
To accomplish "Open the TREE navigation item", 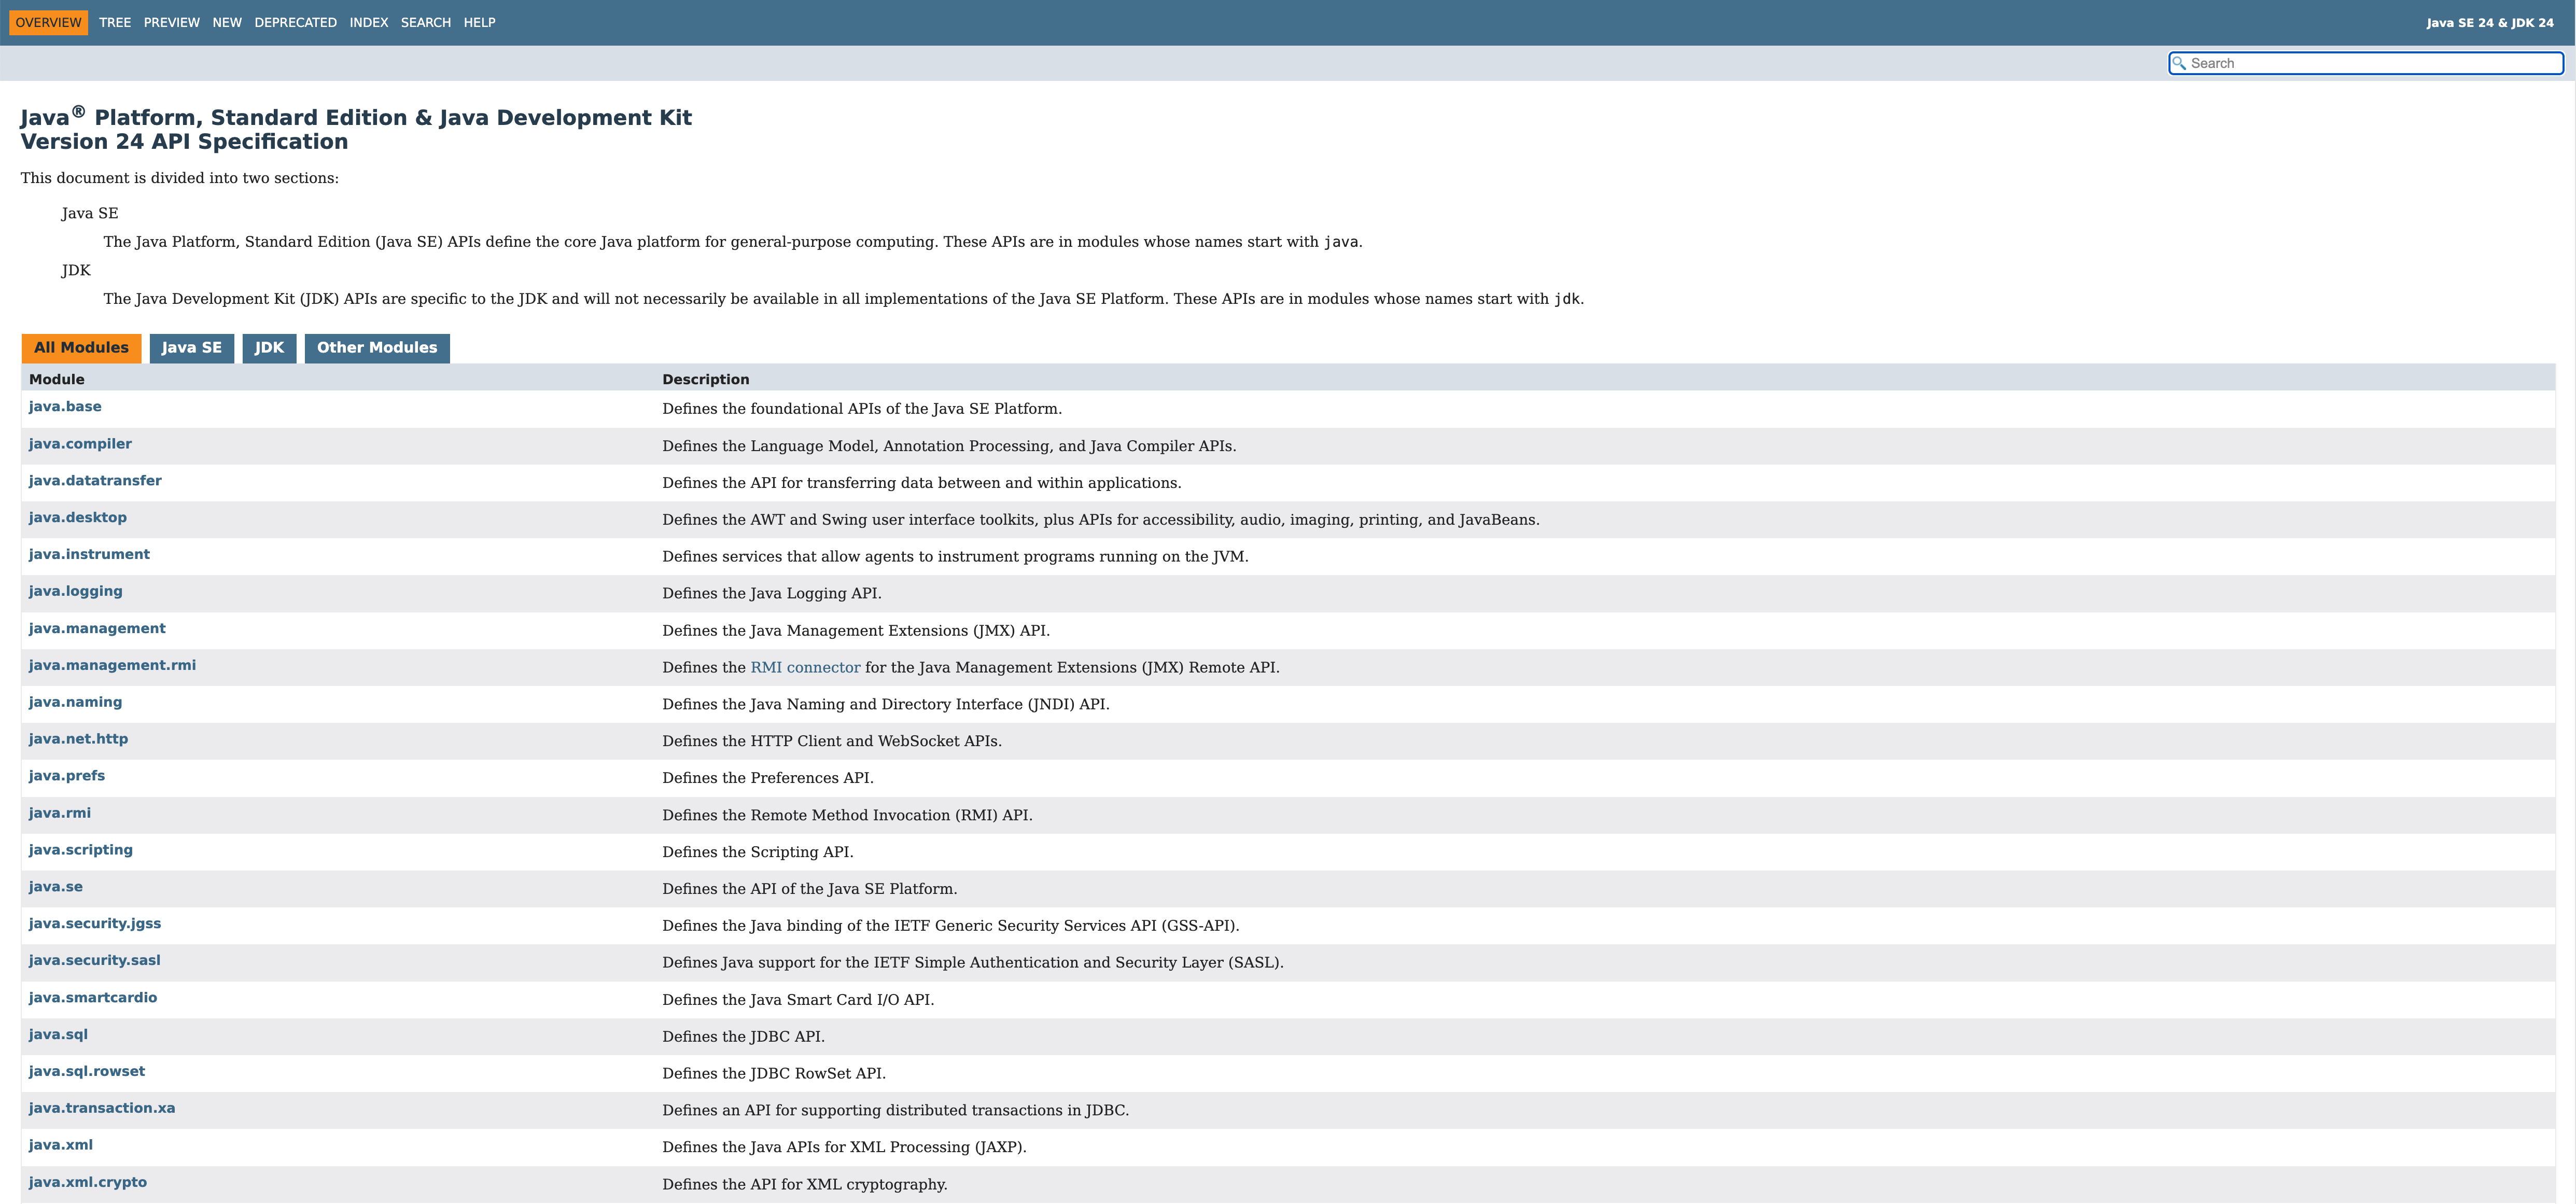I will coord(115,22).
